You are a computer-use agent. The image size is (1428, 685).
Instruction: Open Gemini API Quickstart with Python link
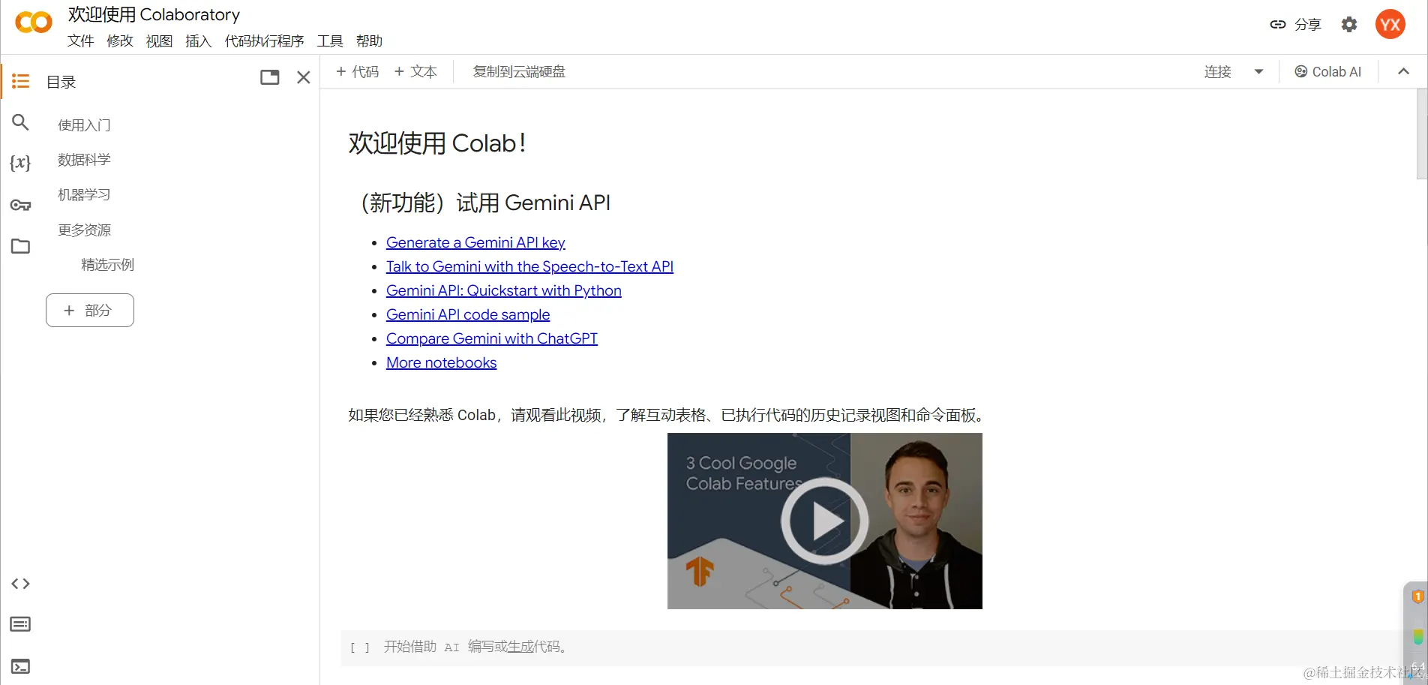click(504, 290)
